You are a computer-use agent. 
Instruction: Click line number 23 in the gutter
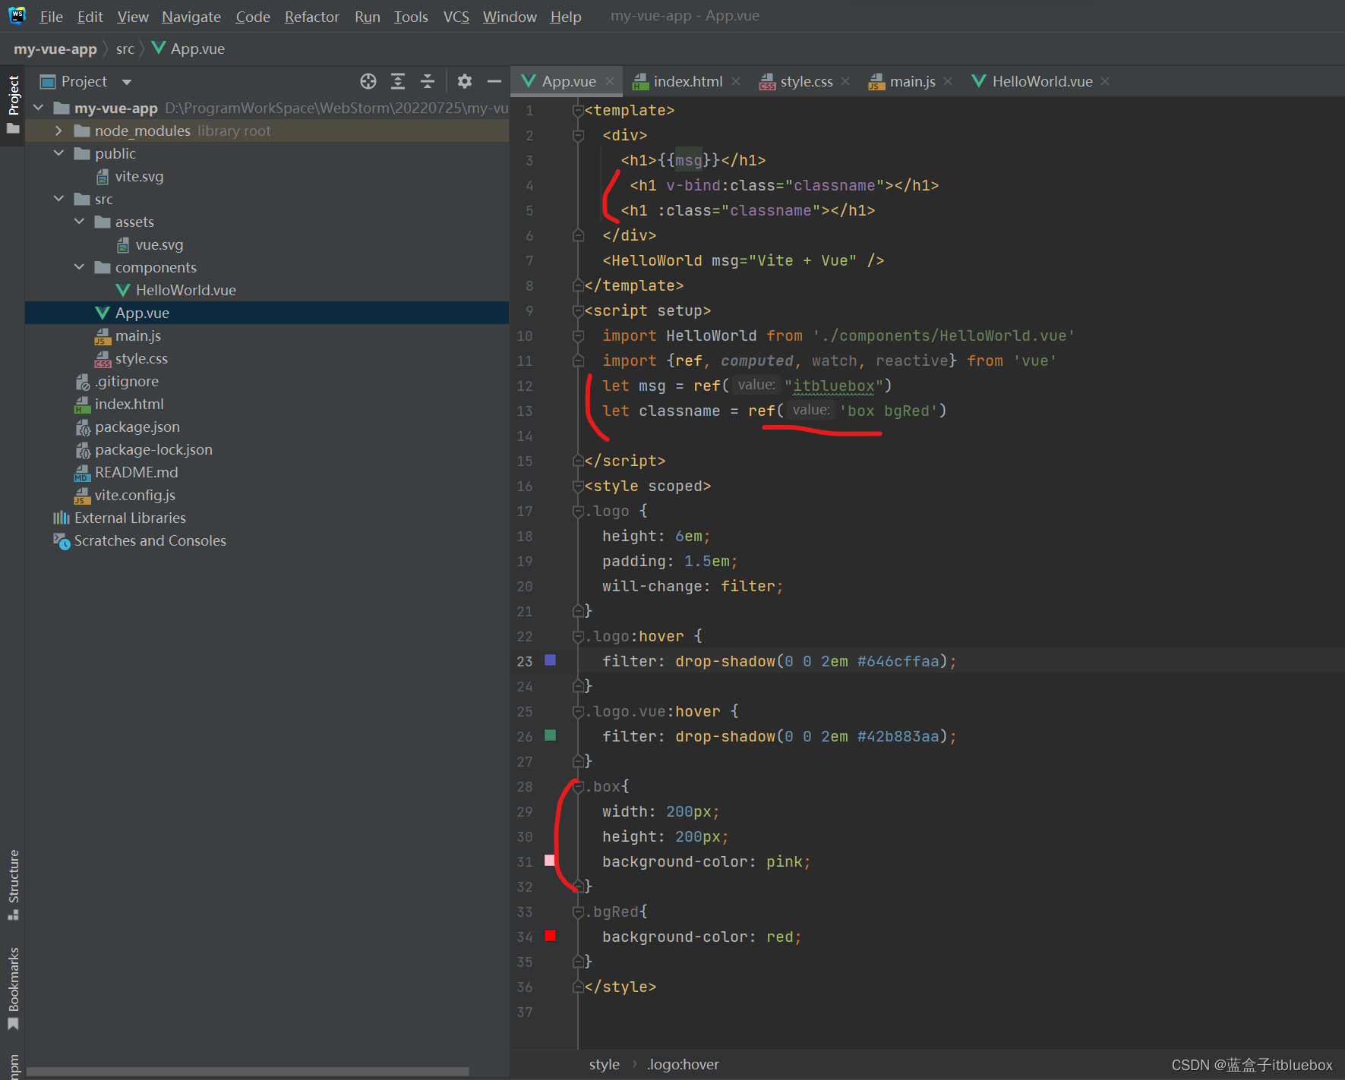pos(525,661)
